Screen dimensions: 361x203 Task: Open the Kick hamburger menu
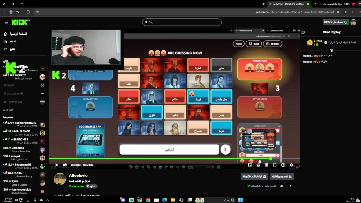click(x=6, y=22)
